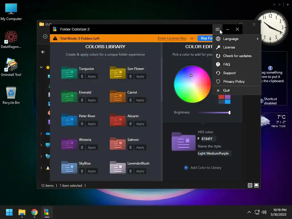Click the Sun Flower folder icon
This screenshot has width=292, height=219.
tap(118, 73)
